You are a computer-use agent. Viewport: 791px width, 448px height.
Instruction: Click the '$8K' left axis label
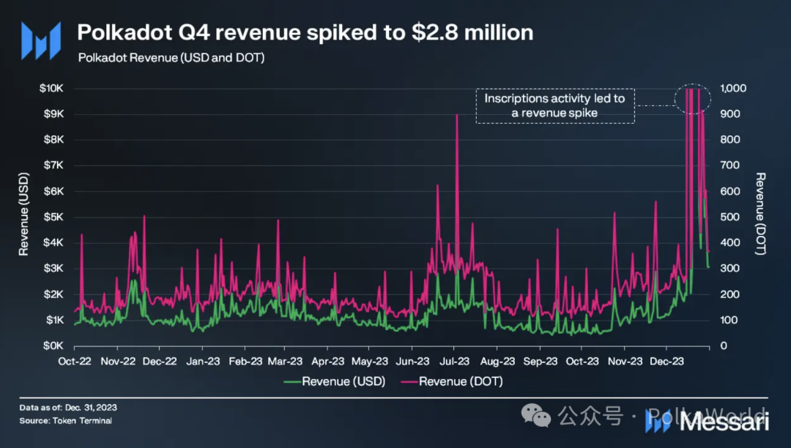click(54, 140)
